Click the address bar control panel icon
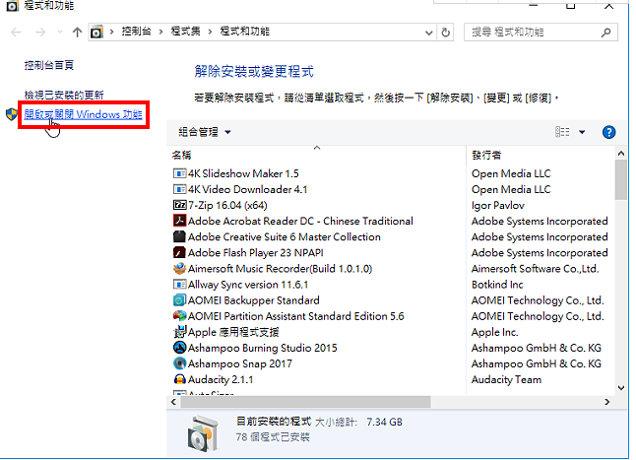Viewport: 636px width, 460px height. click(x=96, y=32)
